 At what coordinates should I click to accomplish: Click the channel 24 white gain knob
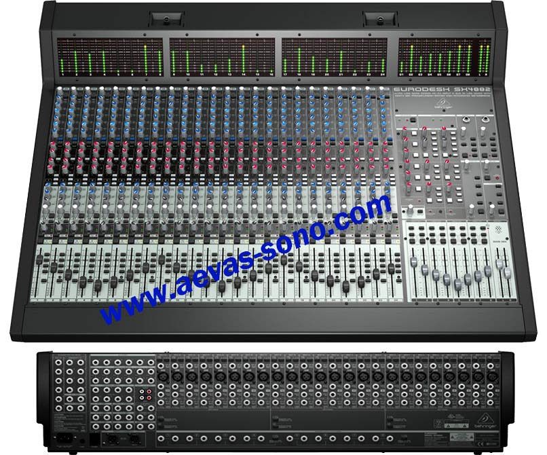coord(381,89)
